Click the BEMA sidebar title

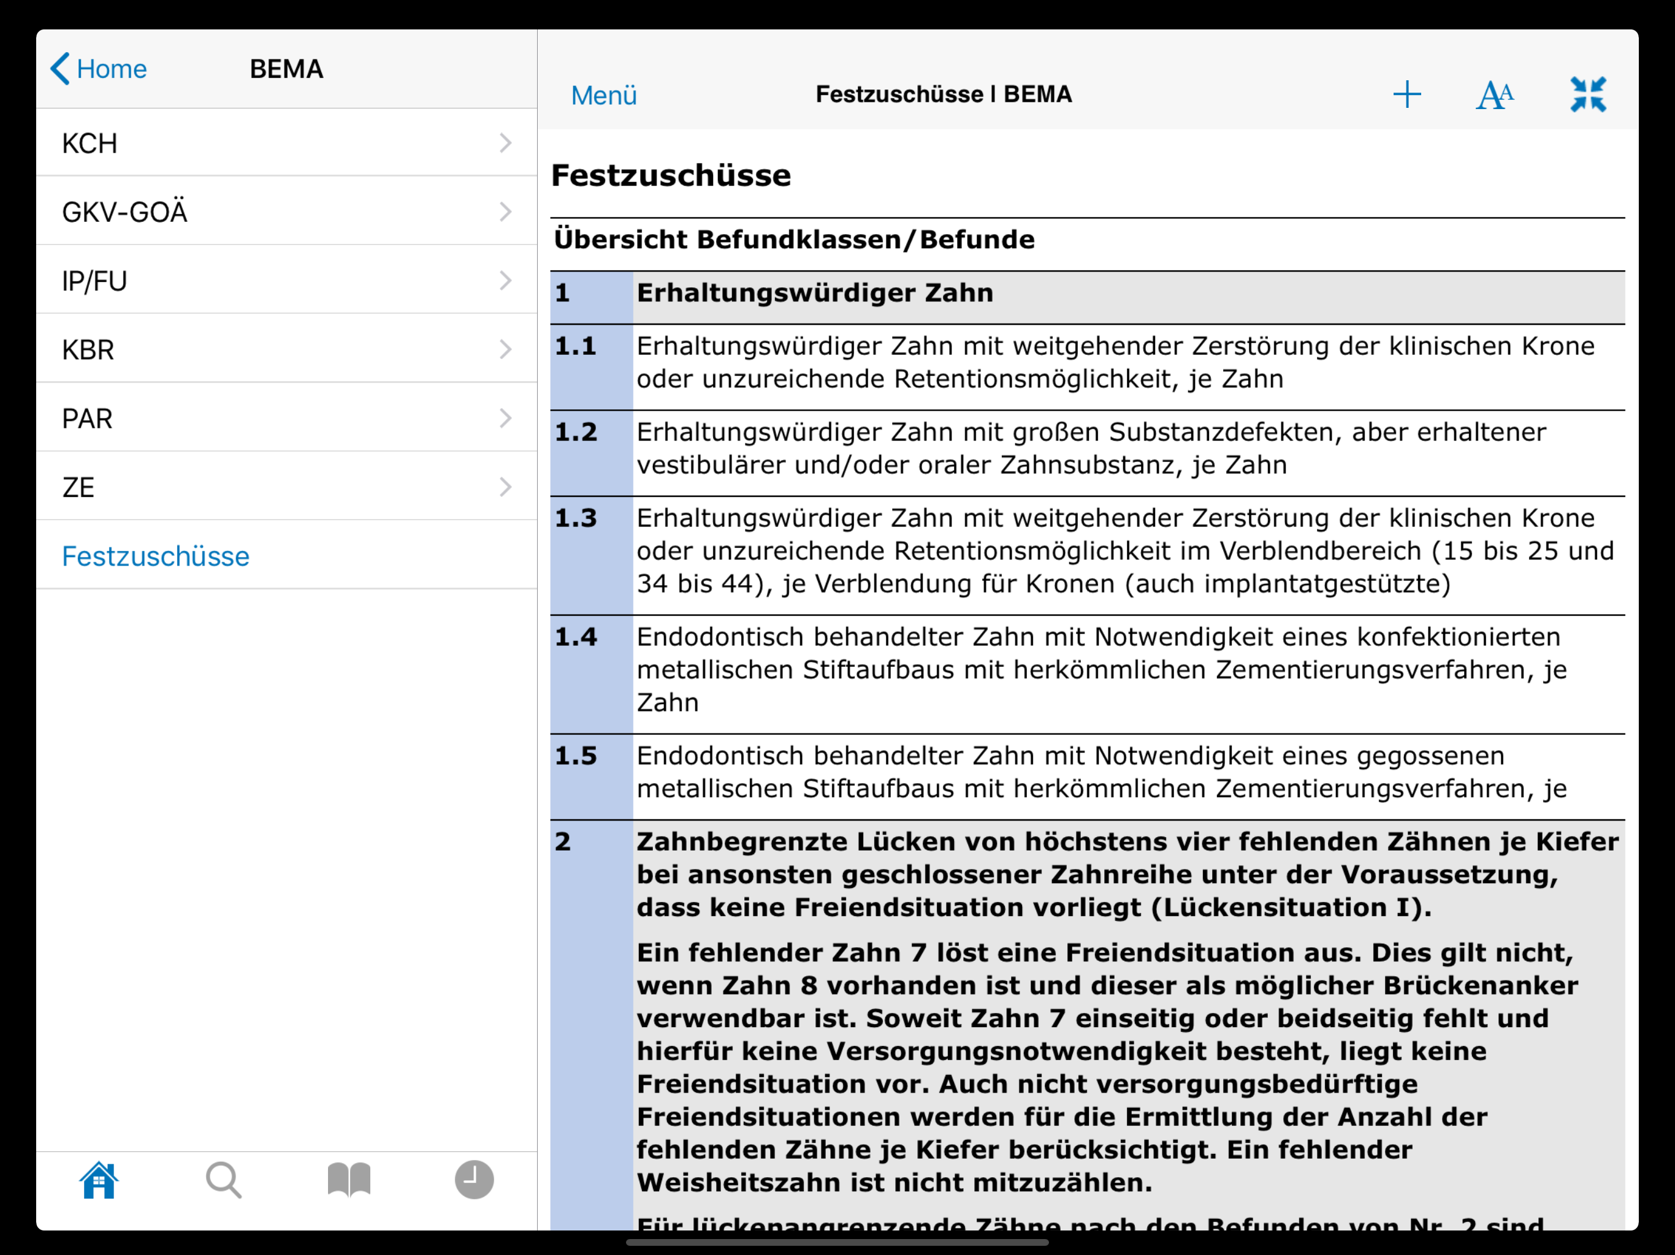pyautogui.click(x=286, y=69)
